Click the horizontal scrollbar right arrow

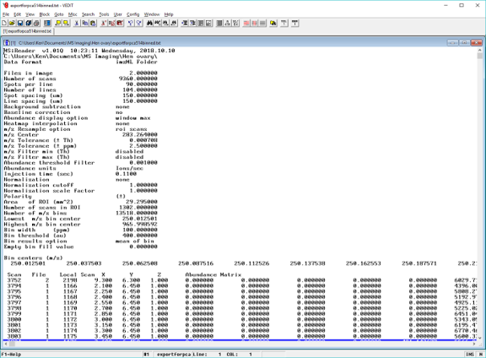(474, 344)
